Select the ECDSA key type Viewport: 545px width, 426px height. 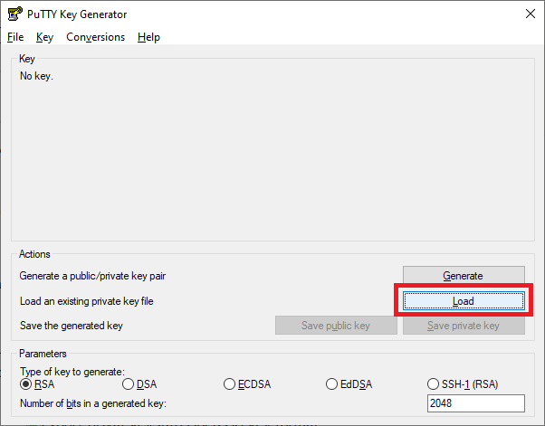click(247, 384)
